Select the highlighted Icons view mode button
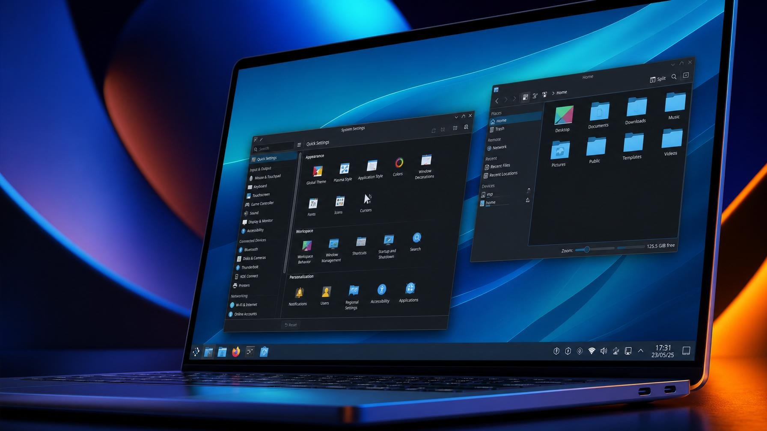The image size is (767, 431). point(525,97)
